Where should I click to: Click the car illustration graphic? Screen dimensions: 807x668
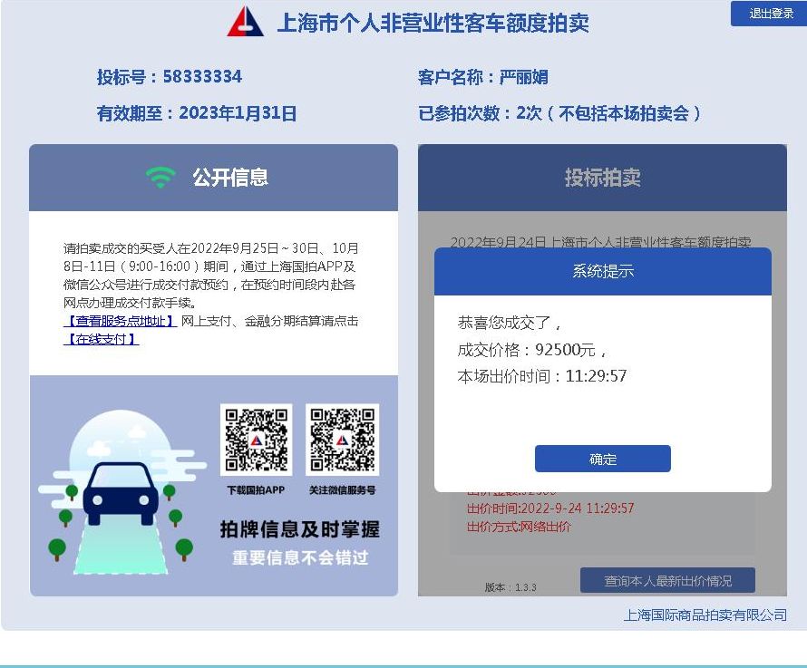(x=122, y=492)
